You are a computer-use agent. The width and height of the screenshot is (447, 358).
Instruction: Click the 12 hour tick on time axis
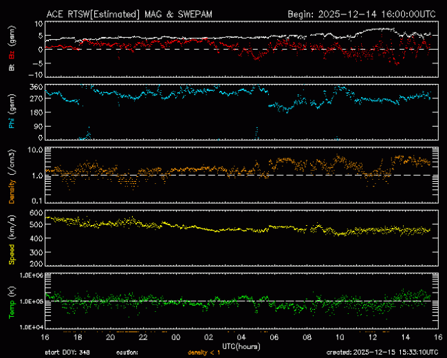tap(372, 337)
